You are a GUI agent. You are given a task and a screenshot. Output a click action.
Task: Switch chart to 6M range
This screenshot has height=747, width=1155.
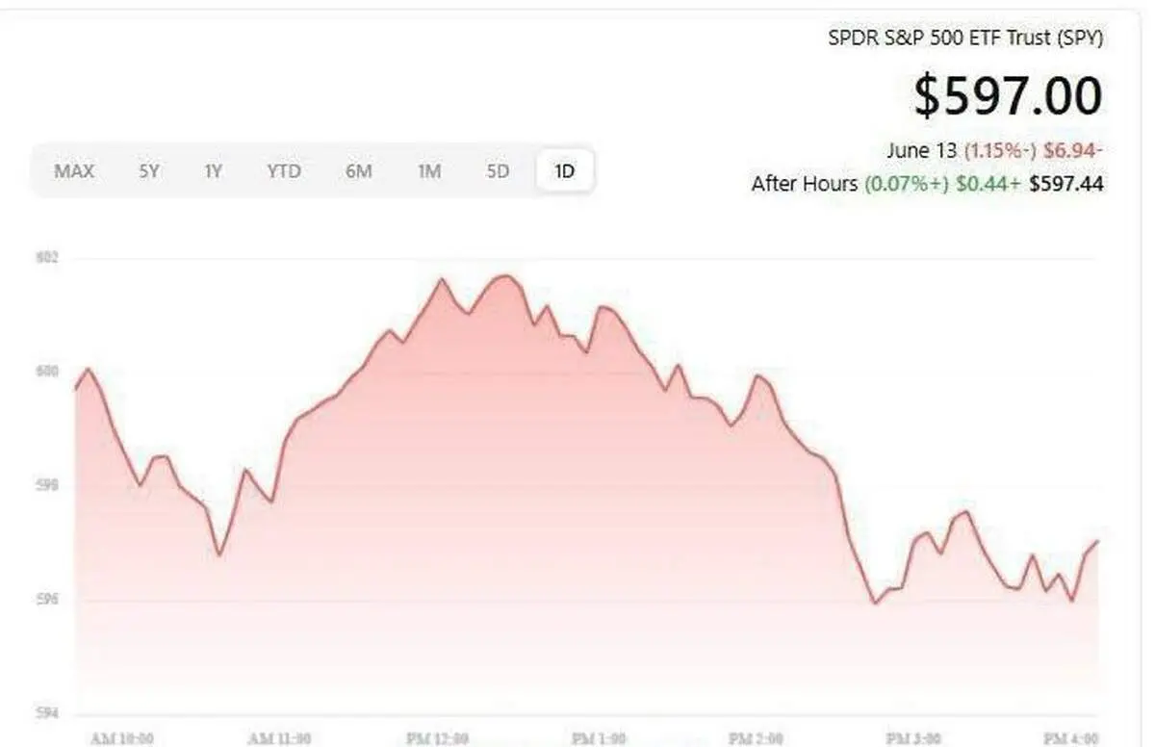tap(358, 171)
